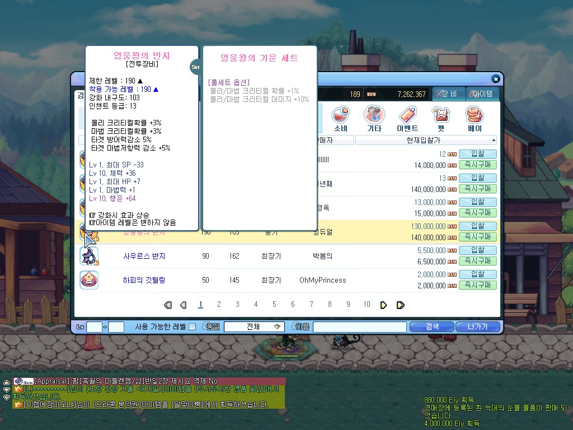Open the 기타 misc category
Viewport: 573px width, 430px height.
pos(374,119)
